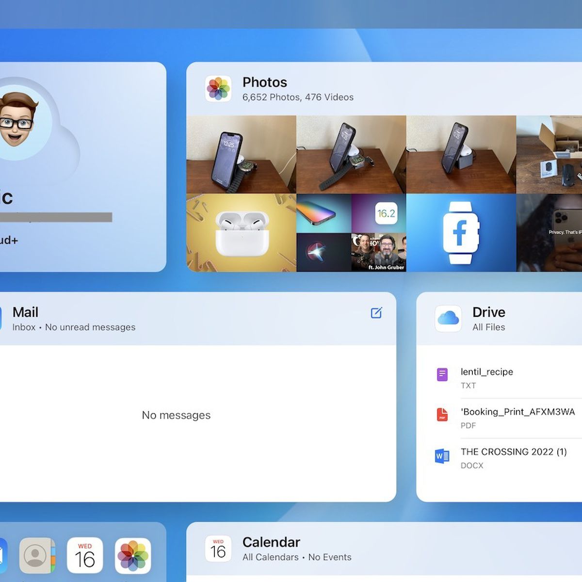Open the iOS 16.2 collage thumbnail
This screenshot has height=582, width=582.
(351, 233)
